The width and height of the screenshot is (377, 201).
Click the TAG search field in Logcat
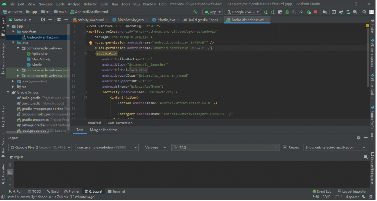click(226, 148)
